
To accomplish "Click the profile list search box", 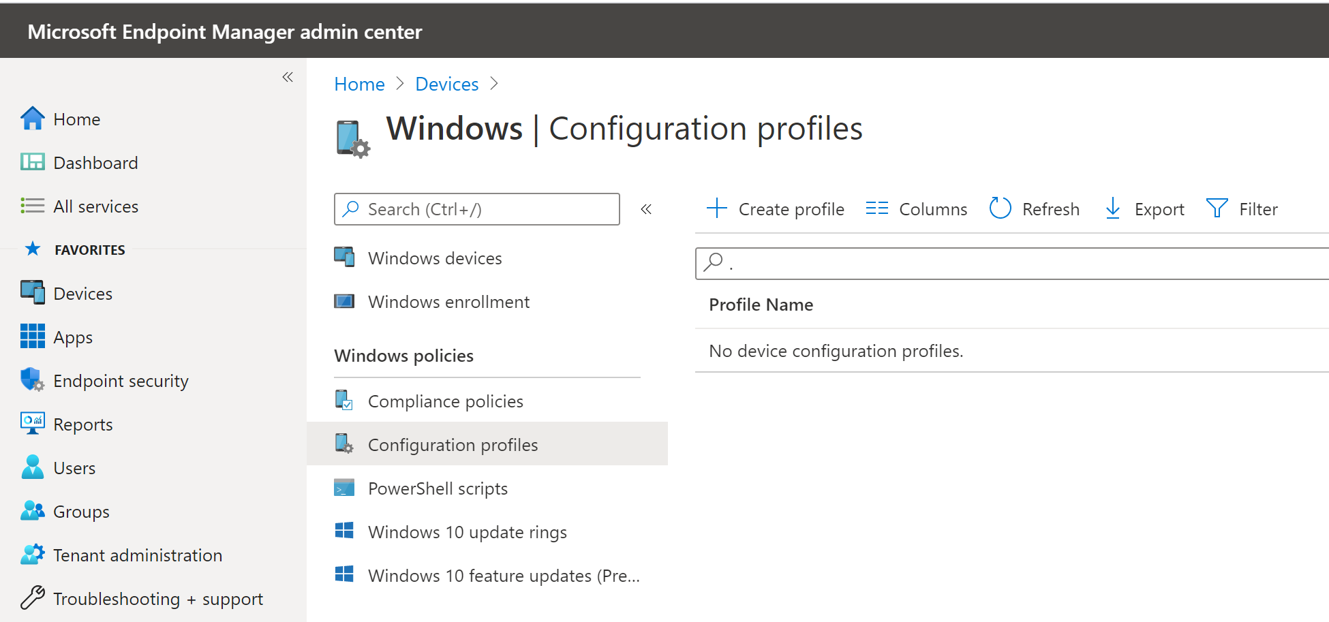I will pyautogui.click(x=1012, y=263).
